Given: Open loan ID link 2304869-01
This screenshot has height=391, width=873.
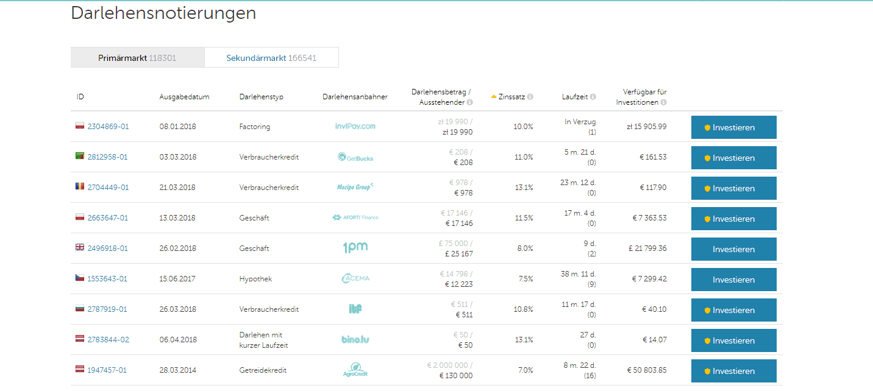Looking at the screenshot, I should click(108, 127).
